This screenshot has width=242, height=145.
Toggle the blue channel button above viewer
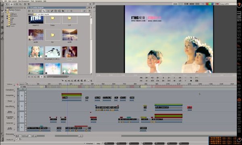pos(212,4)
